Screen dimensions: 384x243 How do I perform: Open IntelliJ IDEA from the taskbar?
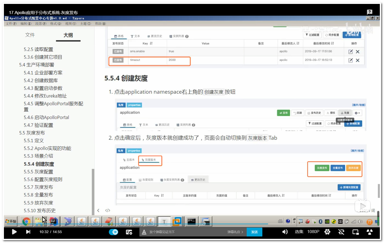(53, 221)
